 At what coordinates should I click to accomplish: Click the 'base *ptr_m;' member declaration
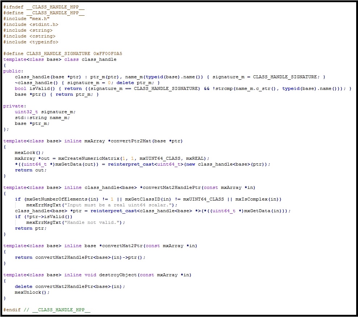pyautogui.click(x=32, y=124)
